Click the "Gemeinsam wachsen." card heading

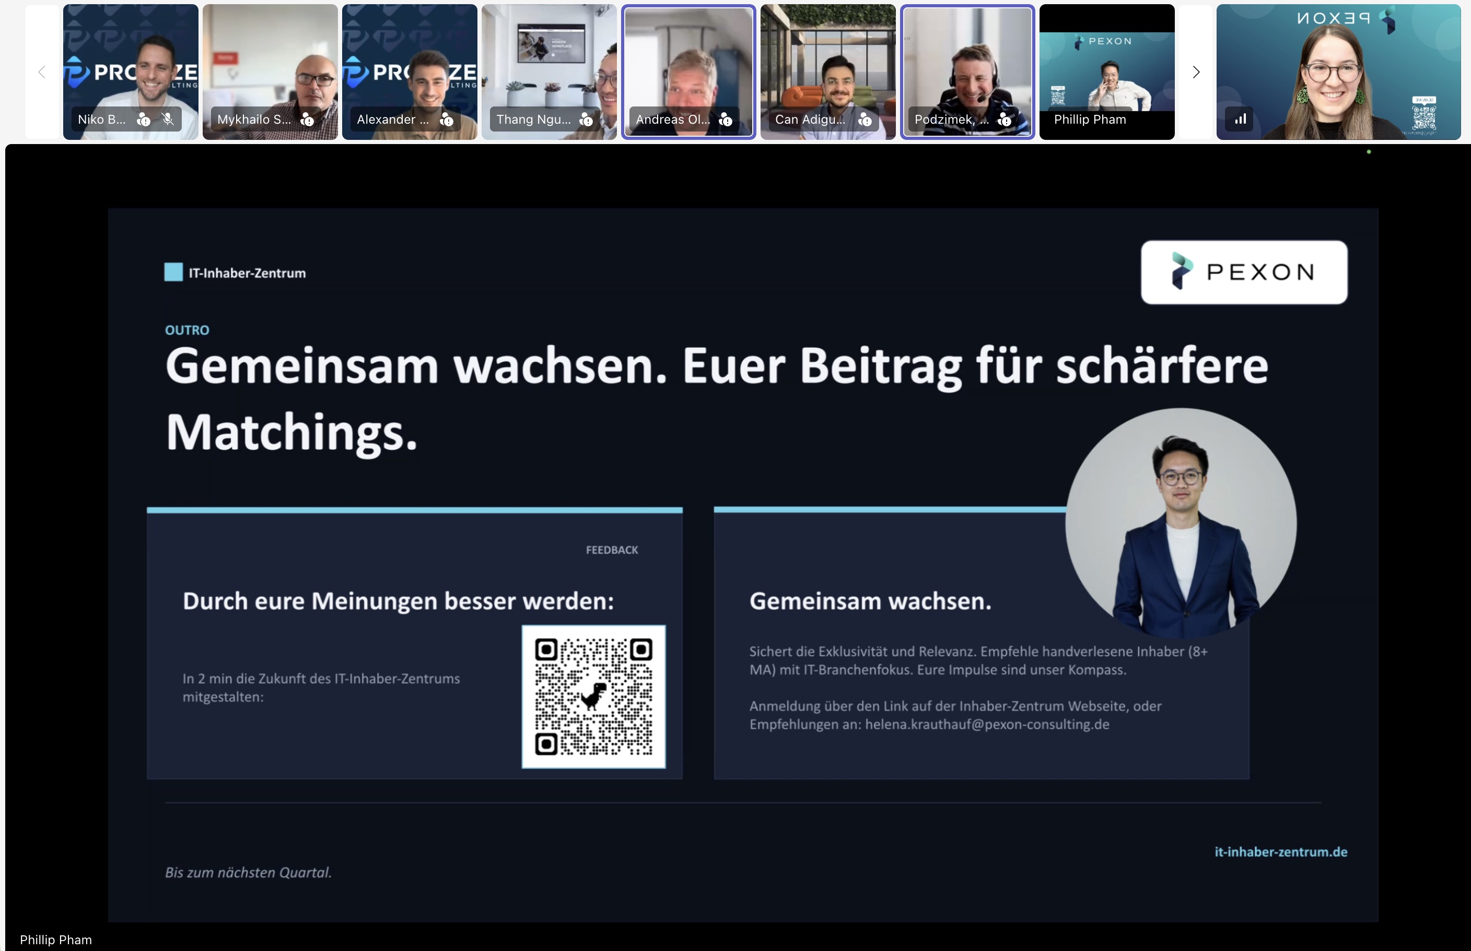tap(870, 601)
